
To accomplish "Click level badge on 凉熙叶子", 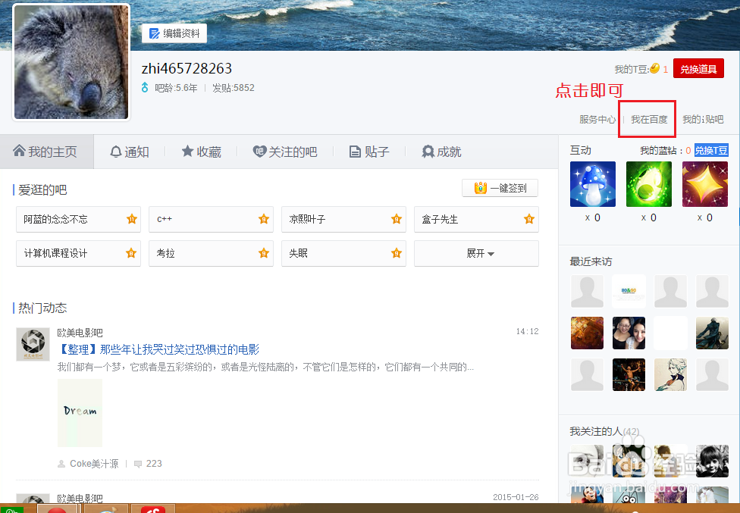I will 397,219.
